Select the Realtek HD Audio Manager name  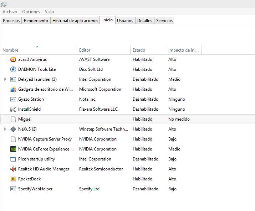click(x=44, y=169)
